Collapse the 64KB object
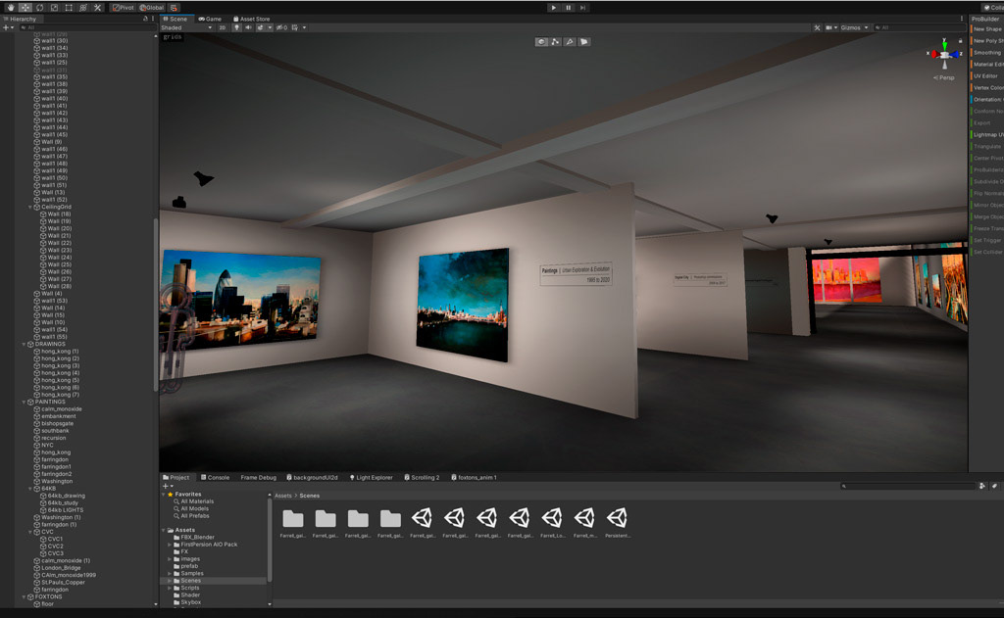The image size is (1004, 618). [x=29, y=488]
